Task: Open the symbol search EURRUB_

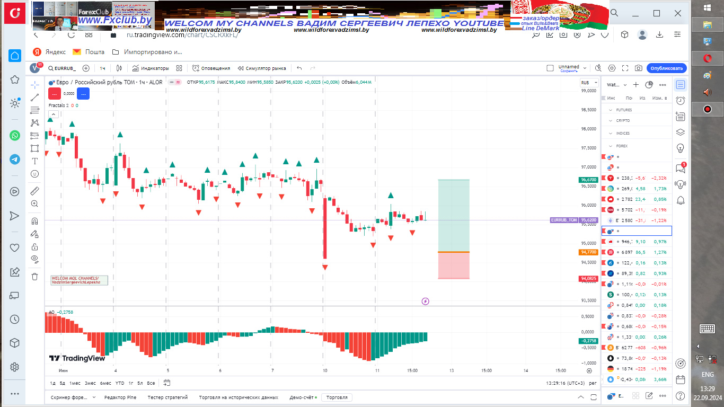Action: pos(61,68)
